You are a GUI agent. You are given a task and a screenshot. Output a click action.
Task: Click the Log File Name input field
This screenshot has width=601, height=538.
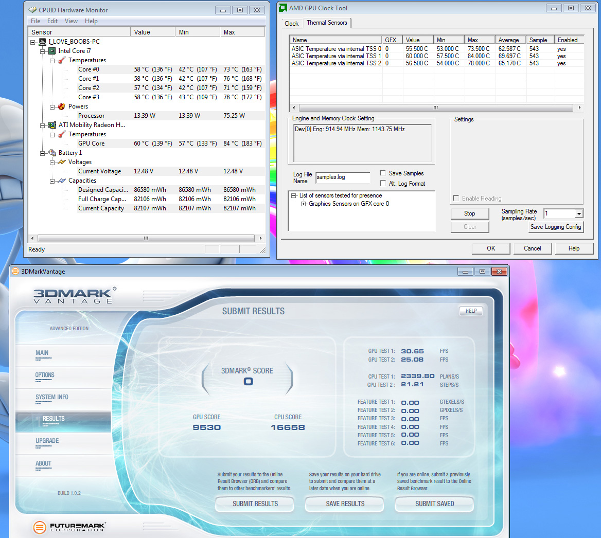pyautogui.click(x=343, y=177)
